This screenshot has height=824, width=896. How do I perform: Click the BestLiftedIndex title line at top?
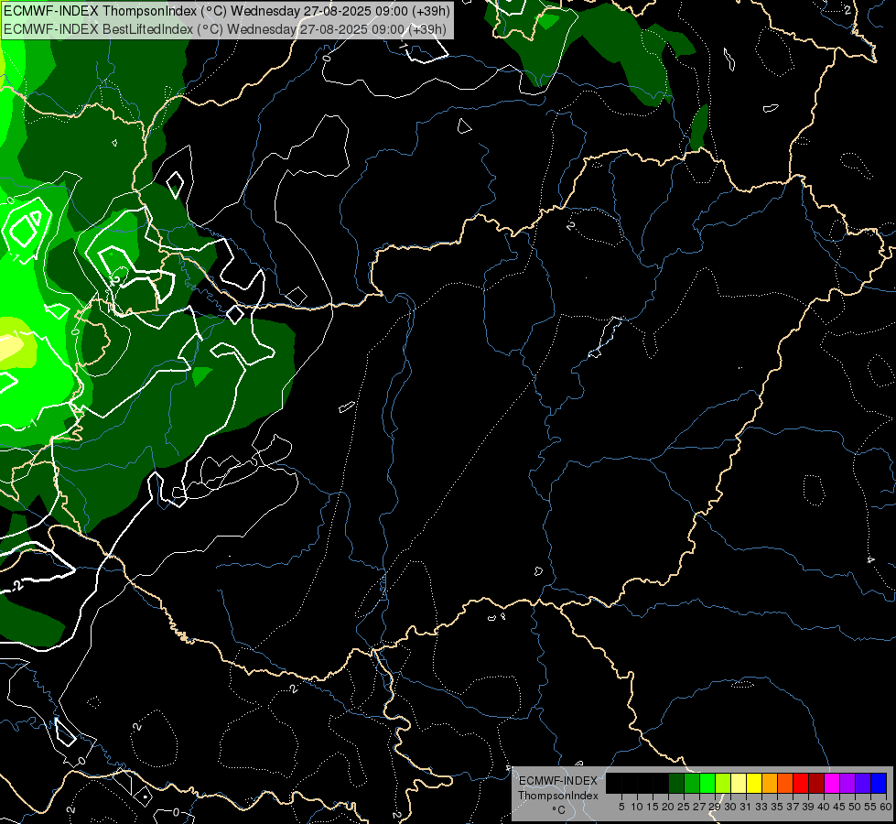point(224,29)
